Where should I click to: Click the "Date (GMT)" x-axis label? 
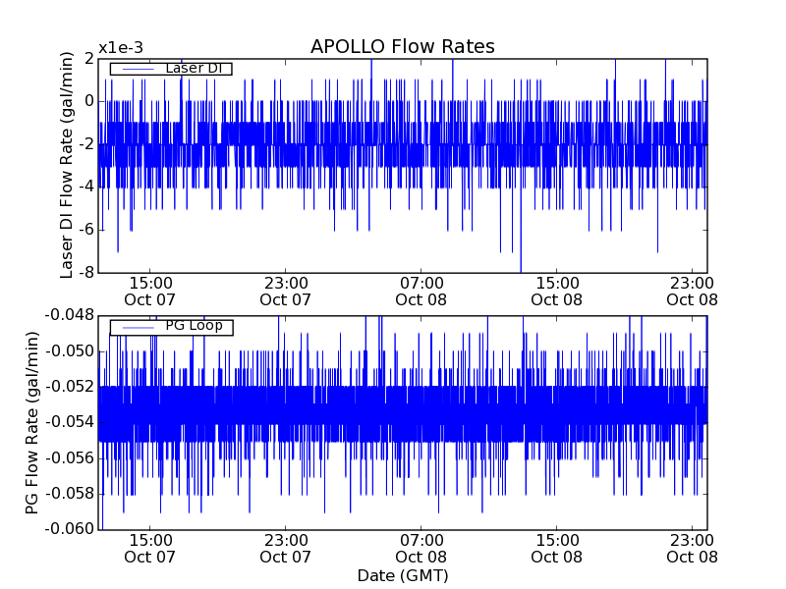point(403,575)
